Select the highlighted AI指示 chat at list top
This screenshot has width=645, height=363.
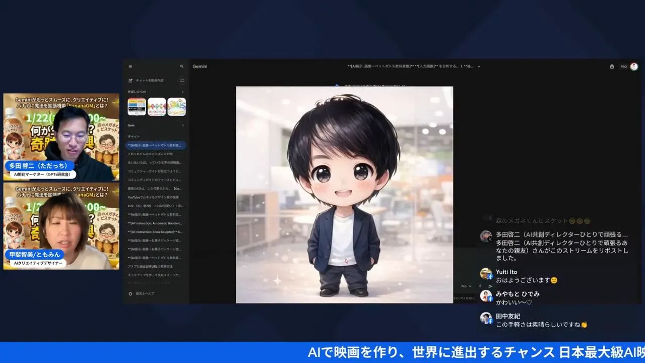(x=155, y=145)
